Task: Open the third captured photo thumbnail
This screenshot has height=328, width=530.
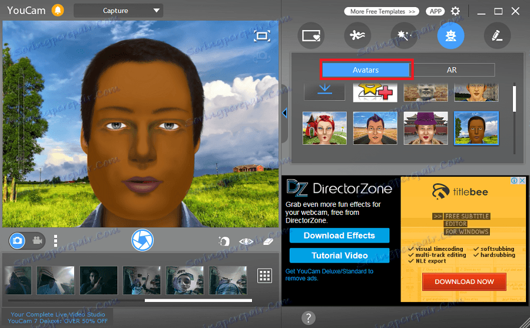Action: coord(98,280)
